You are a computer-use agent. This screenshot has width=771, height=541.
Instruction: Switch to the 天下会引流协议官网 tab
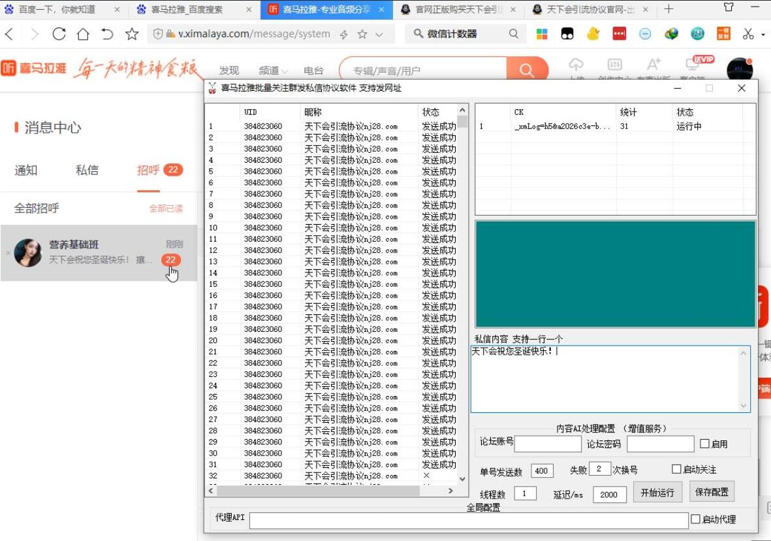click(590, 9)
